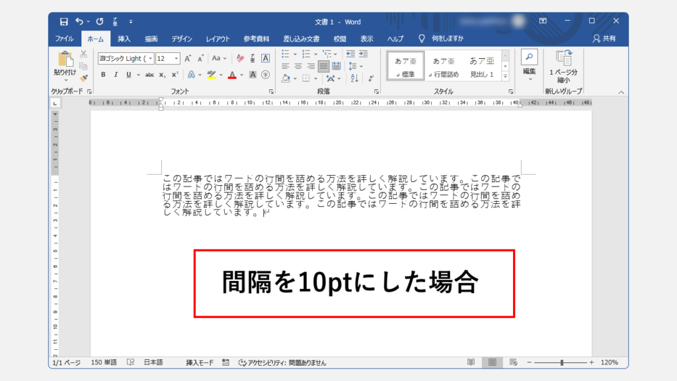Screen dimensions: 677x381
Task: Toggle justify paragraph alignment
Action: 323,66
